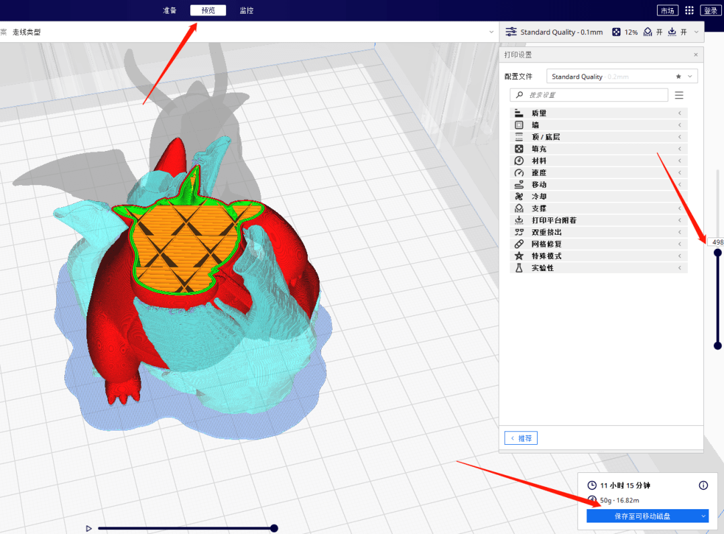Click the print time info icon

[x=703, y=485]
